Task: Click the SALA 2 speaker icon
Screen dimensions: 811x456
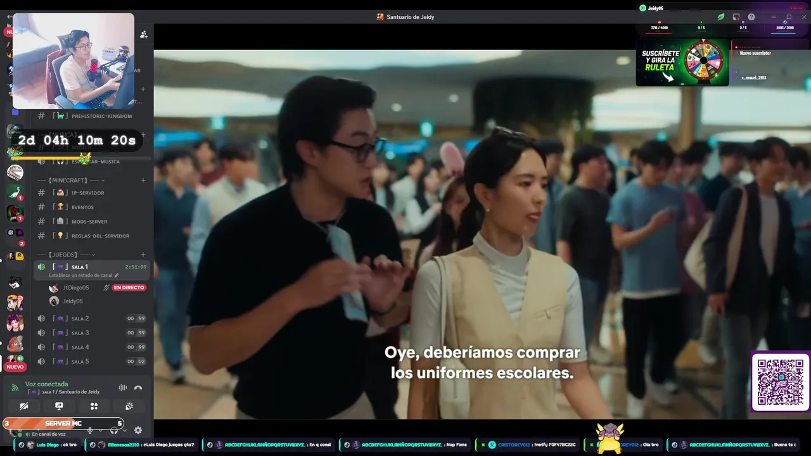Action: 41,319
